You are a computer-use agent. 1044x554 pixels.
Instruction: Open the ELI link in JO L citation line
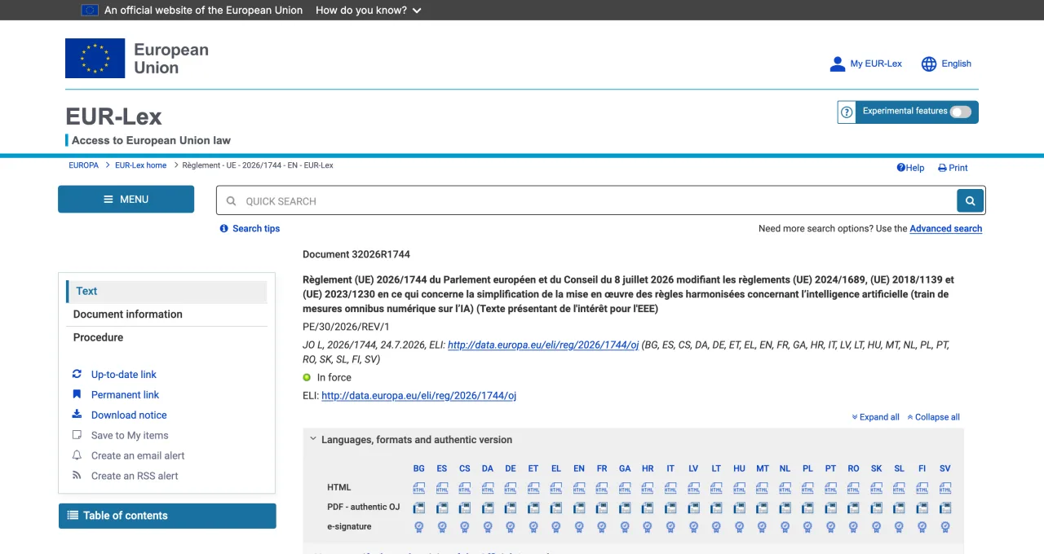pos(543,345)
